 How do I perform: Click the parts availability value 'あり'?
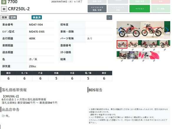90,38
